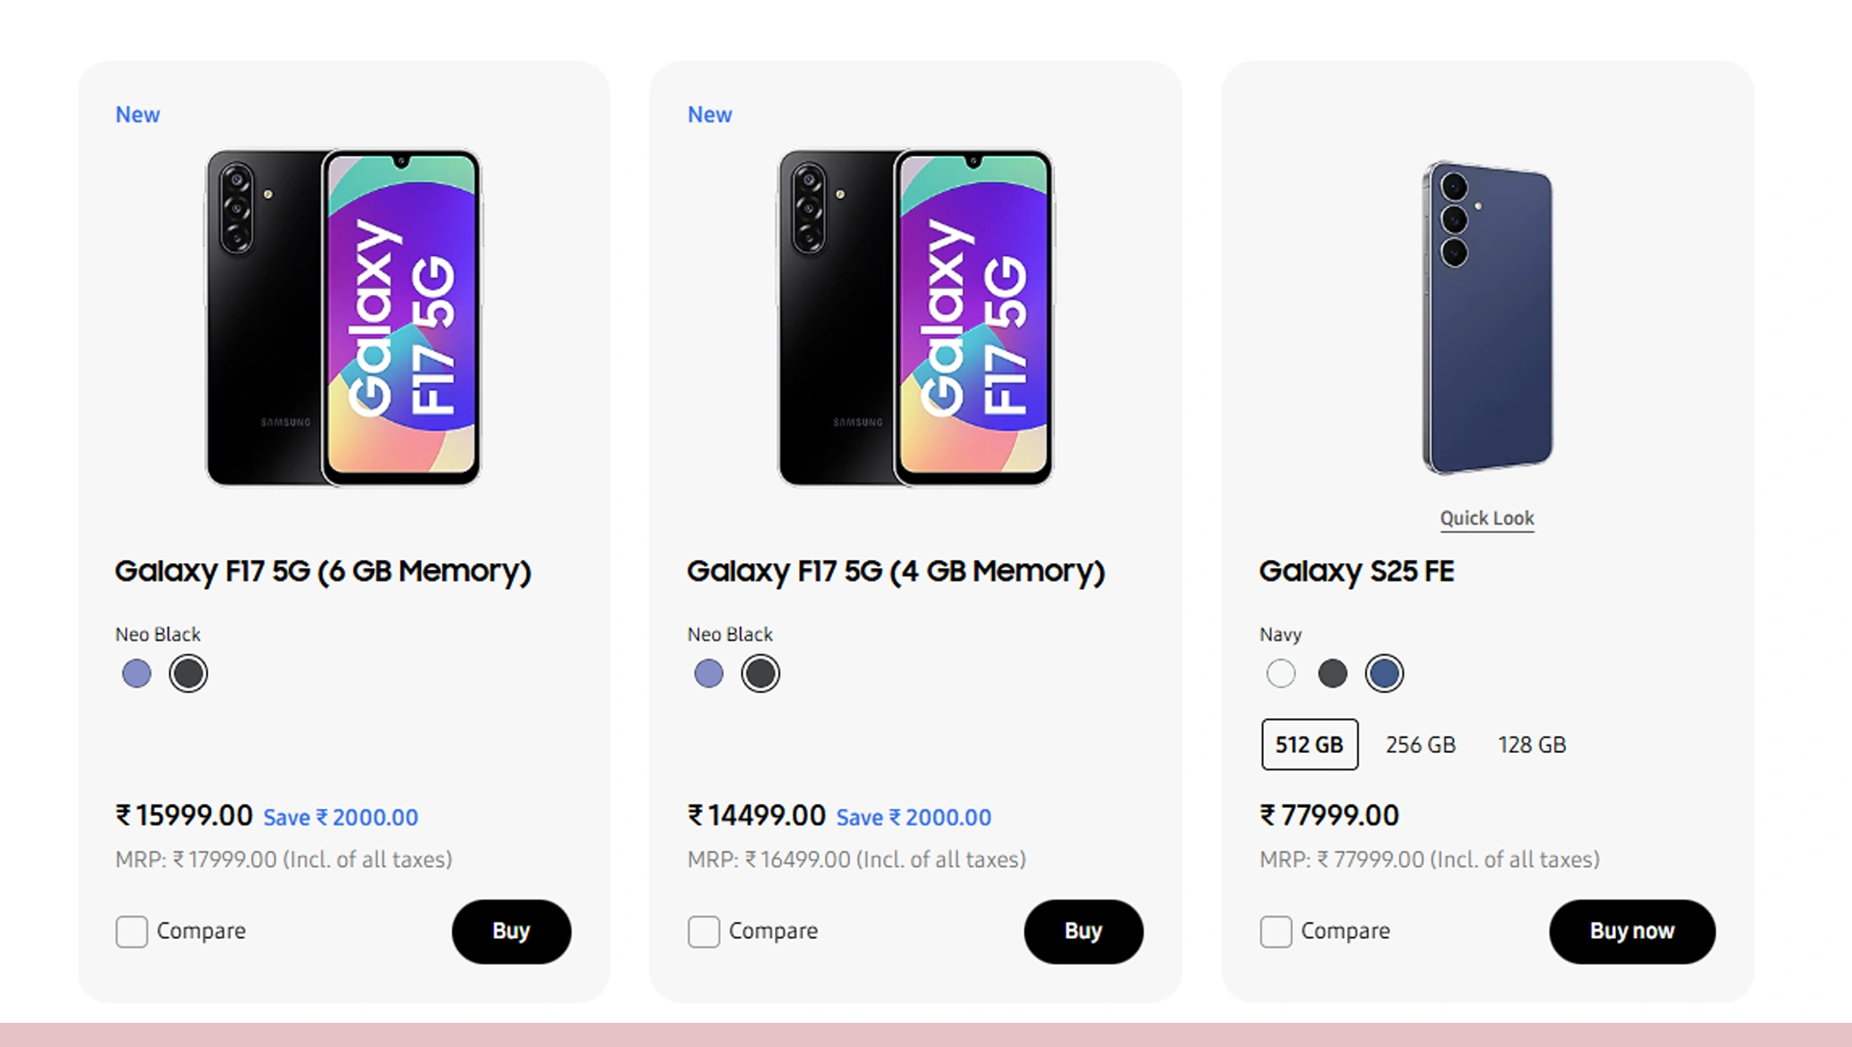Pick the lavender swatch on Galaxy F17 5G (4 GB)

(708, 673)
